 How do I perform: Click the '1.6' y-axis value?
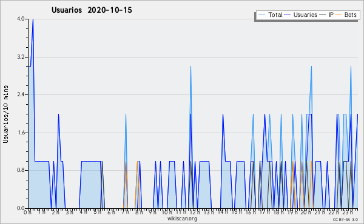tap(21, 133)
